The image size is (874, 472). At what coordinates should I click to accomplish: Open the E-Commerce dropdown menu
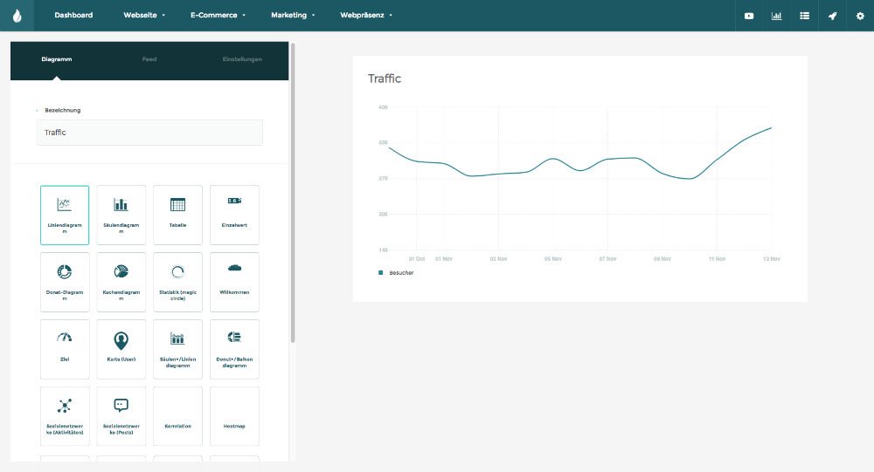(x=218, y=15)
